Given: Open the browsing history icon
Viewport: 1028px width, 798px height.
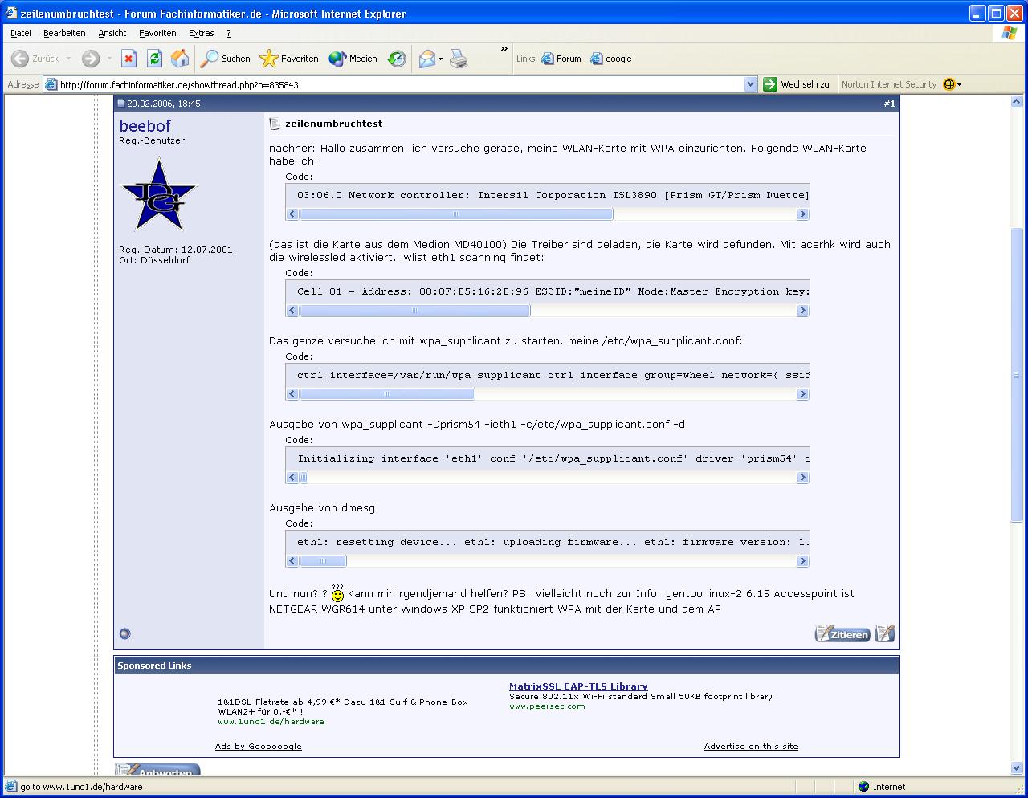Looking at the screenshot, I should pyautogui.click(x=397, y=59).
